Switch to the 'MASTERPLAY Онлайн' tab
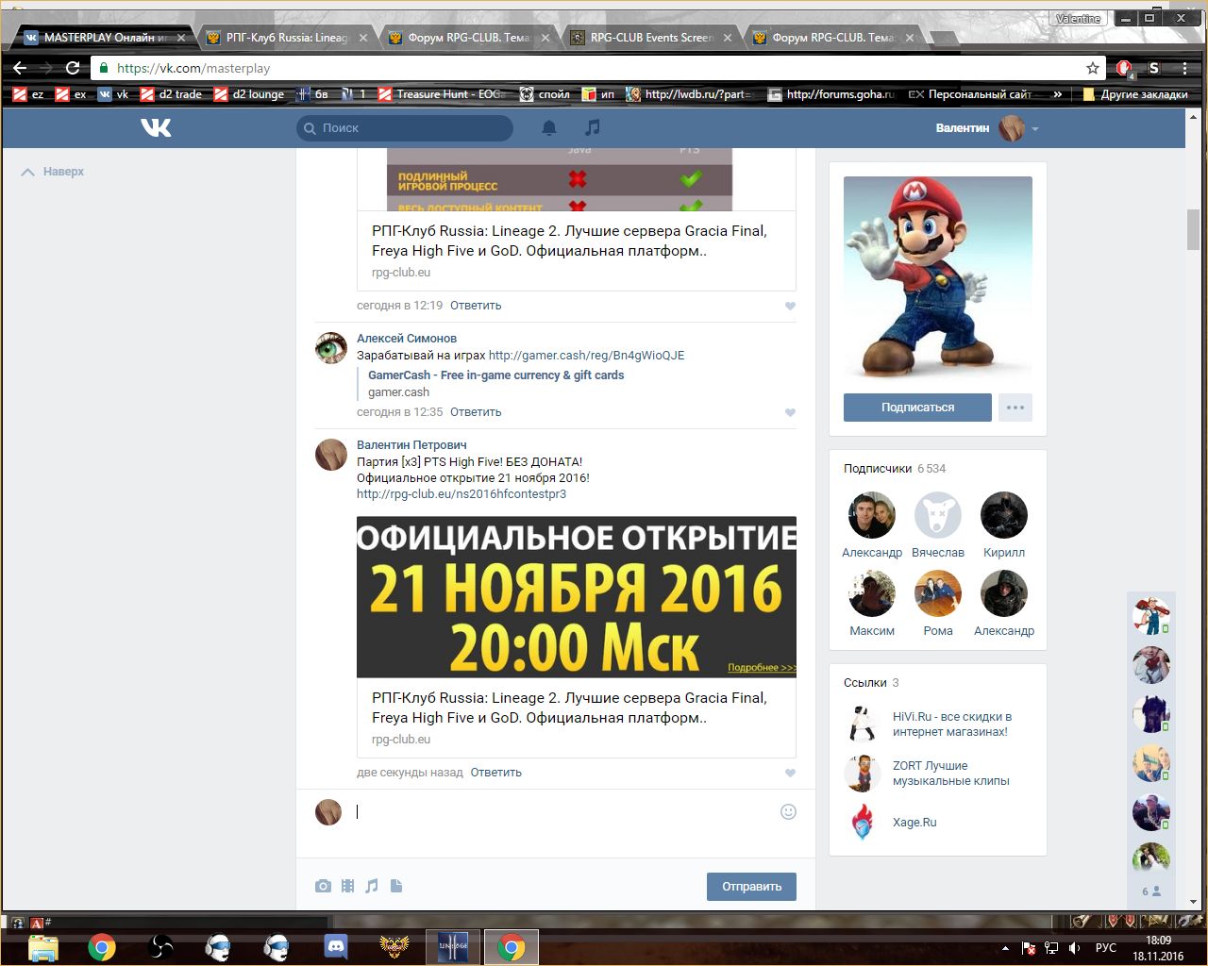This screenshot has width=1208, height=966. coord(106,38)
